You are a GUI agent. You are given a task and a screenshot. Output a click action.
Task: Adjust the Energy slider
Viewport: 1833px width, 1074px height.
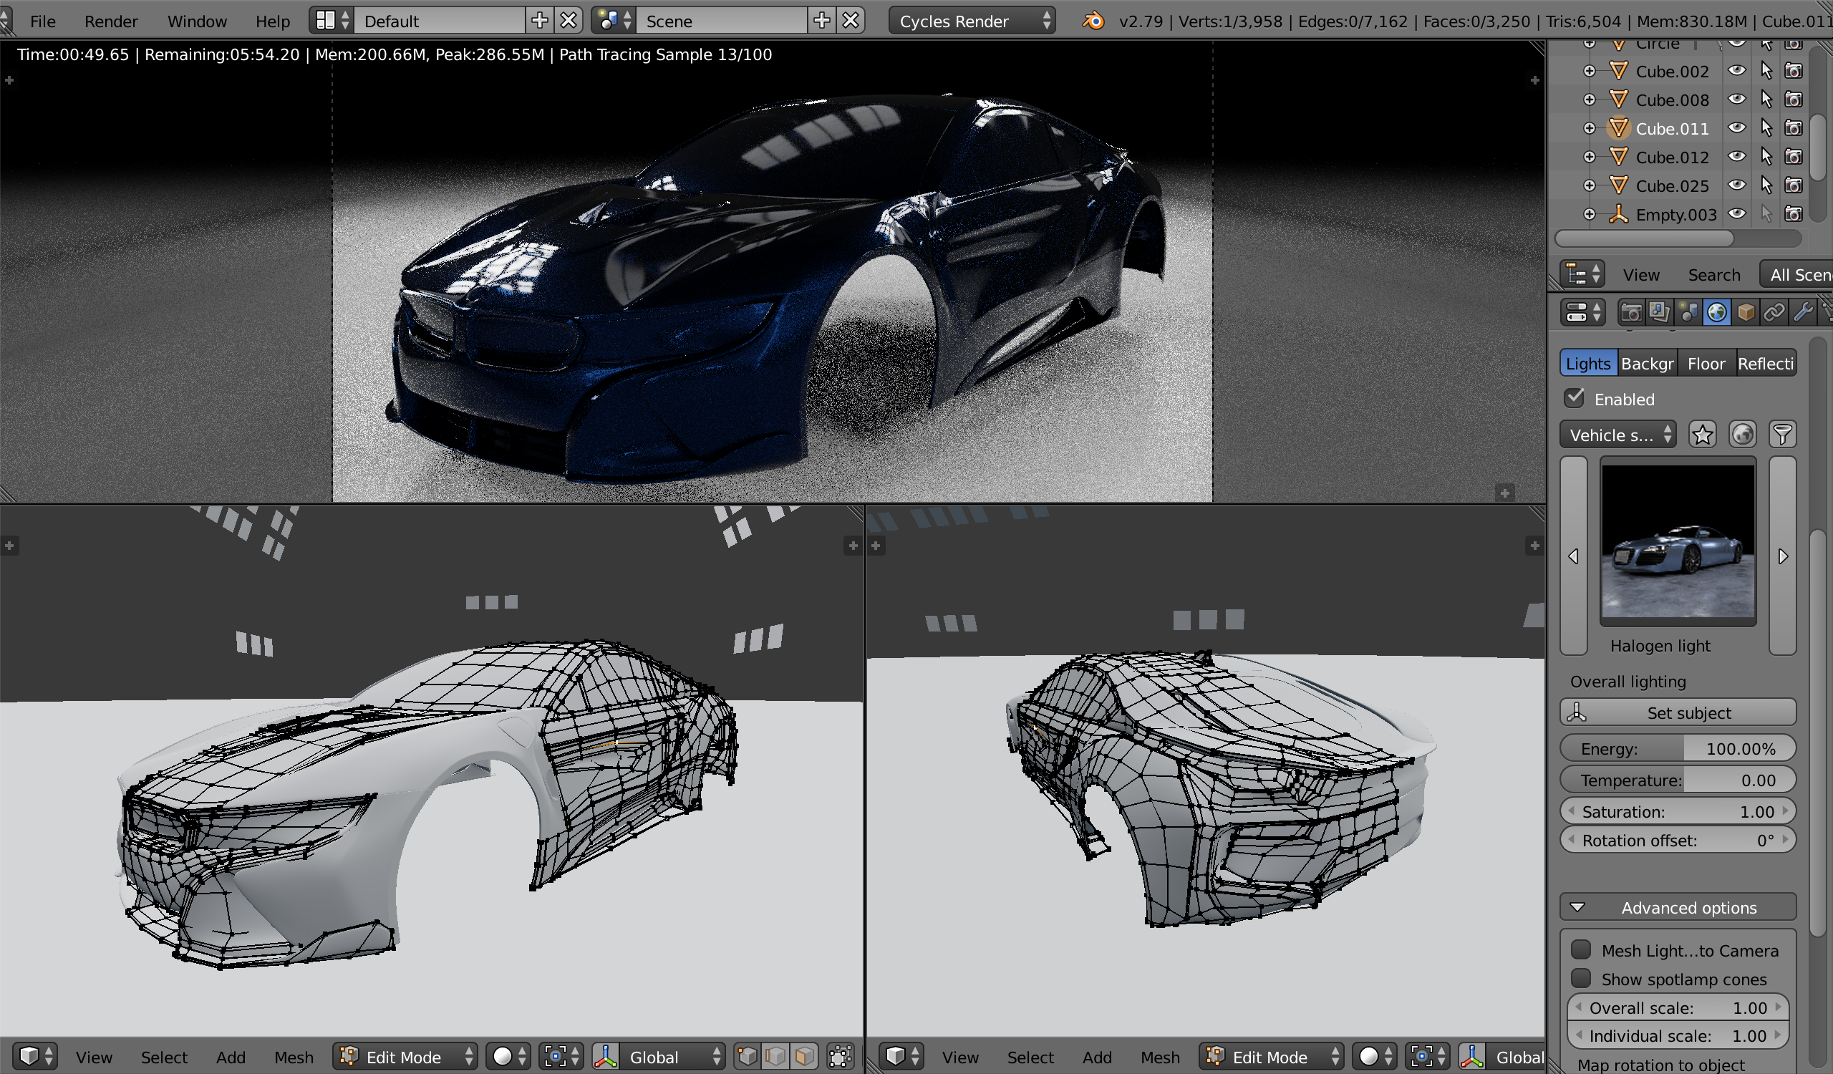tap(1678, 748)
